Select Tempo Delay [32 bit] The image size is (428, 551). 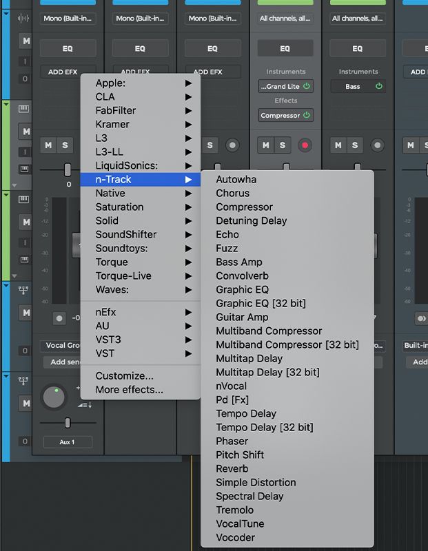tap(287, 427)
